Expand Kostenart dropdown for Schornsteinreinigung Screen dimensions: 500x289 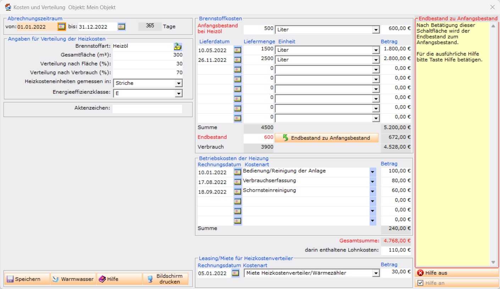coord(373,192)
